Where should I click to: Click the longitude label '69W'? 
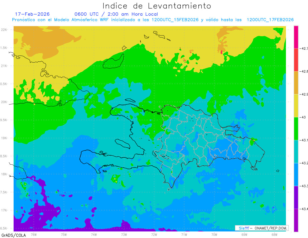[x=244, y=234]
